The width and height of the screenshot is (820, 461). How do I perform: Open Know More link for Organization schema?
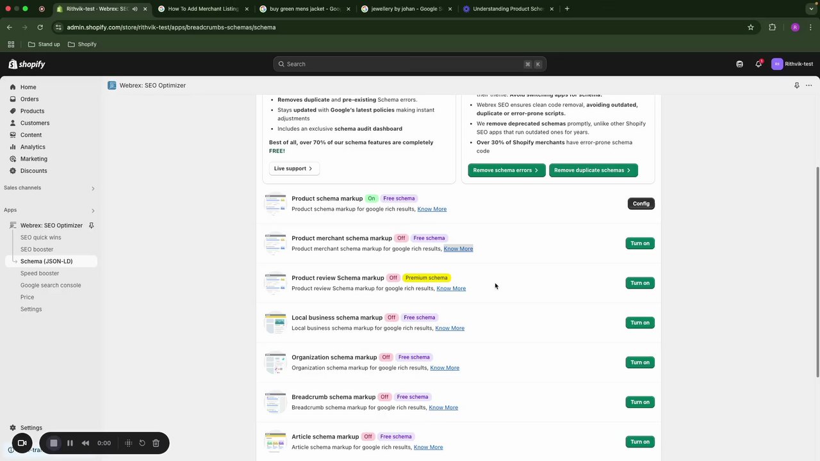(445, 368)
